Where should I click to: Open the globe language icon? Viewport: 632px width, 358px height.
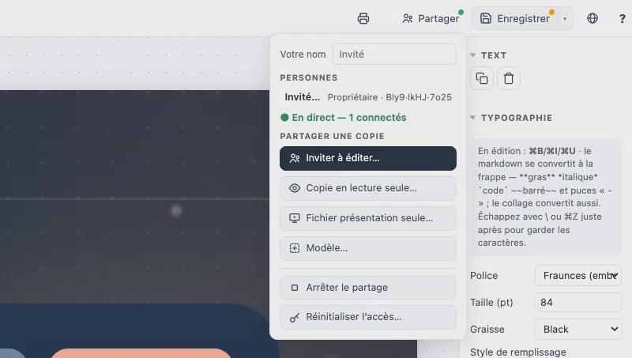pyautogui.click(x=592, y=18)
